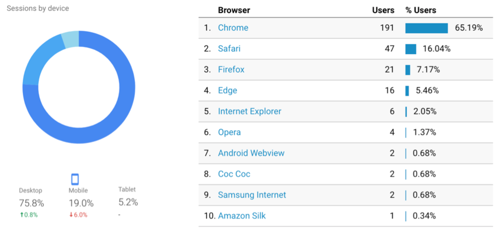Click the Opera browser link
The width and height of the screenshot is (497, 230).
(x=229, y=132)
